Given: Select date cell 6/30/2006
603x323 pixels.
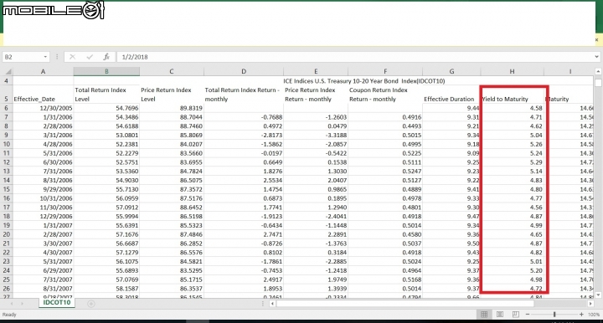Looking at the screenshot, I should (x=43, y=162).
